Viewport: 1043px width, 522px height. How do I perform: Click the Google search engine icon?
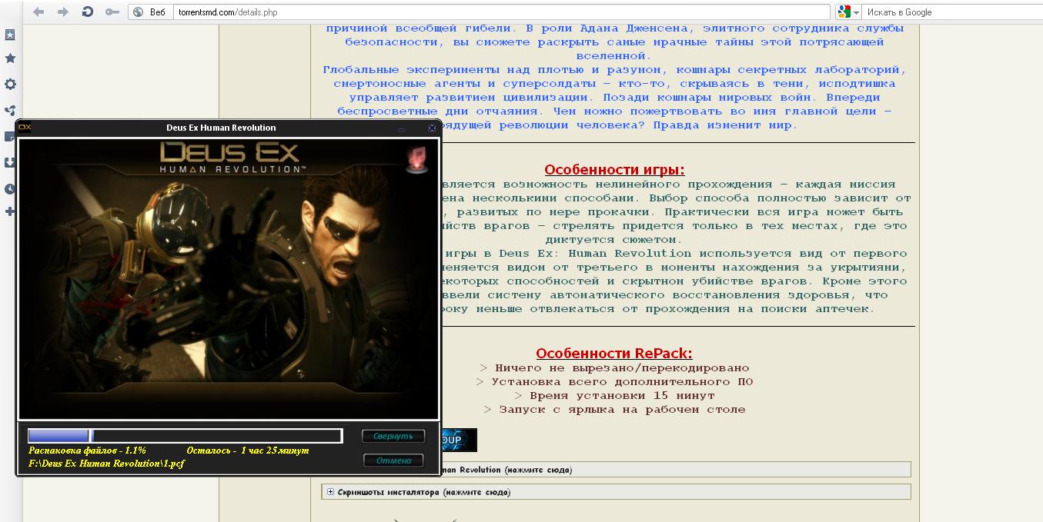[x=844, y=12]
